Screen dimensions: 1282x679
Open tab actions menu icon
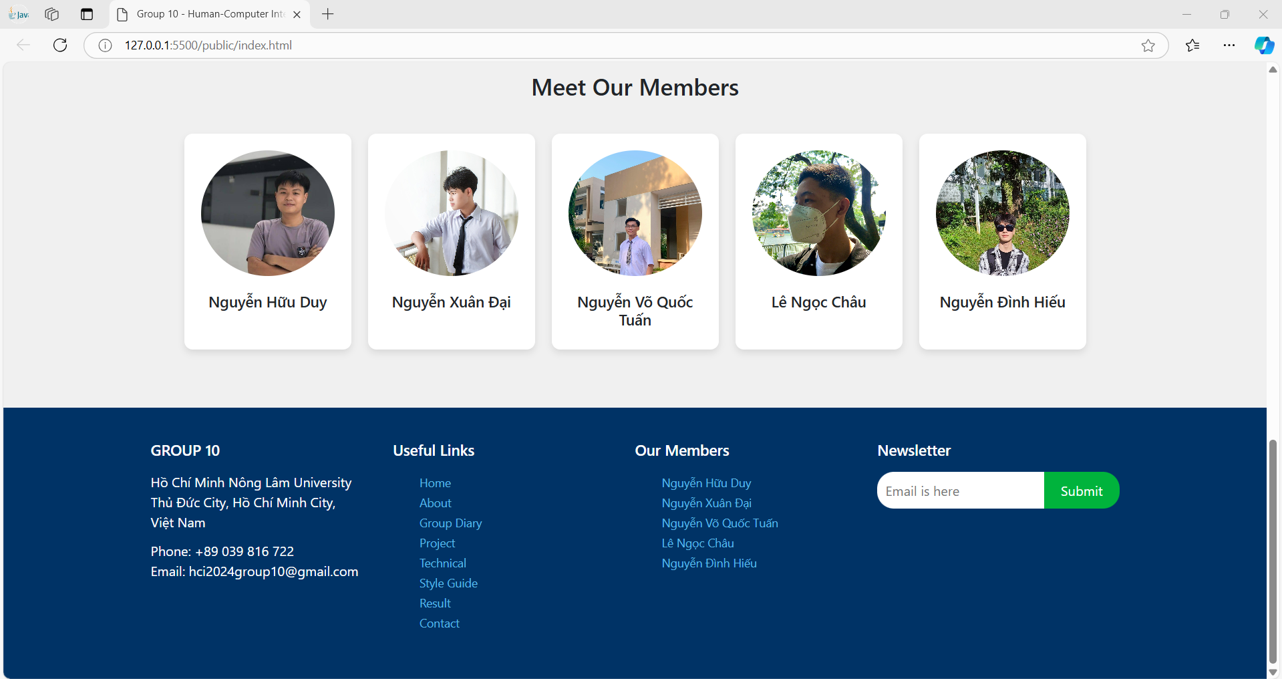87,14
